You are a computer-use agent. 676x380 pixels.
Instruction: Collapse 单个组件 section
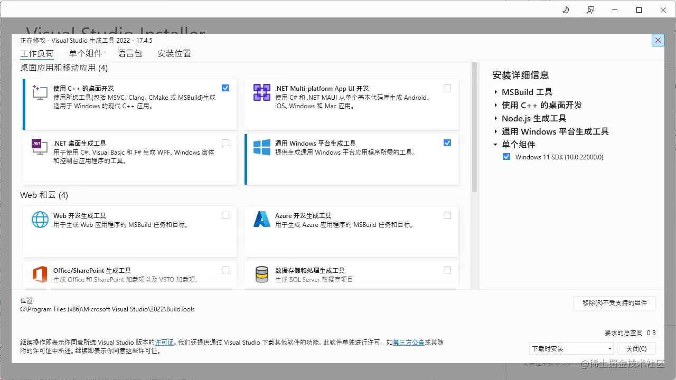pyautogui.click(x=496, y=145)
